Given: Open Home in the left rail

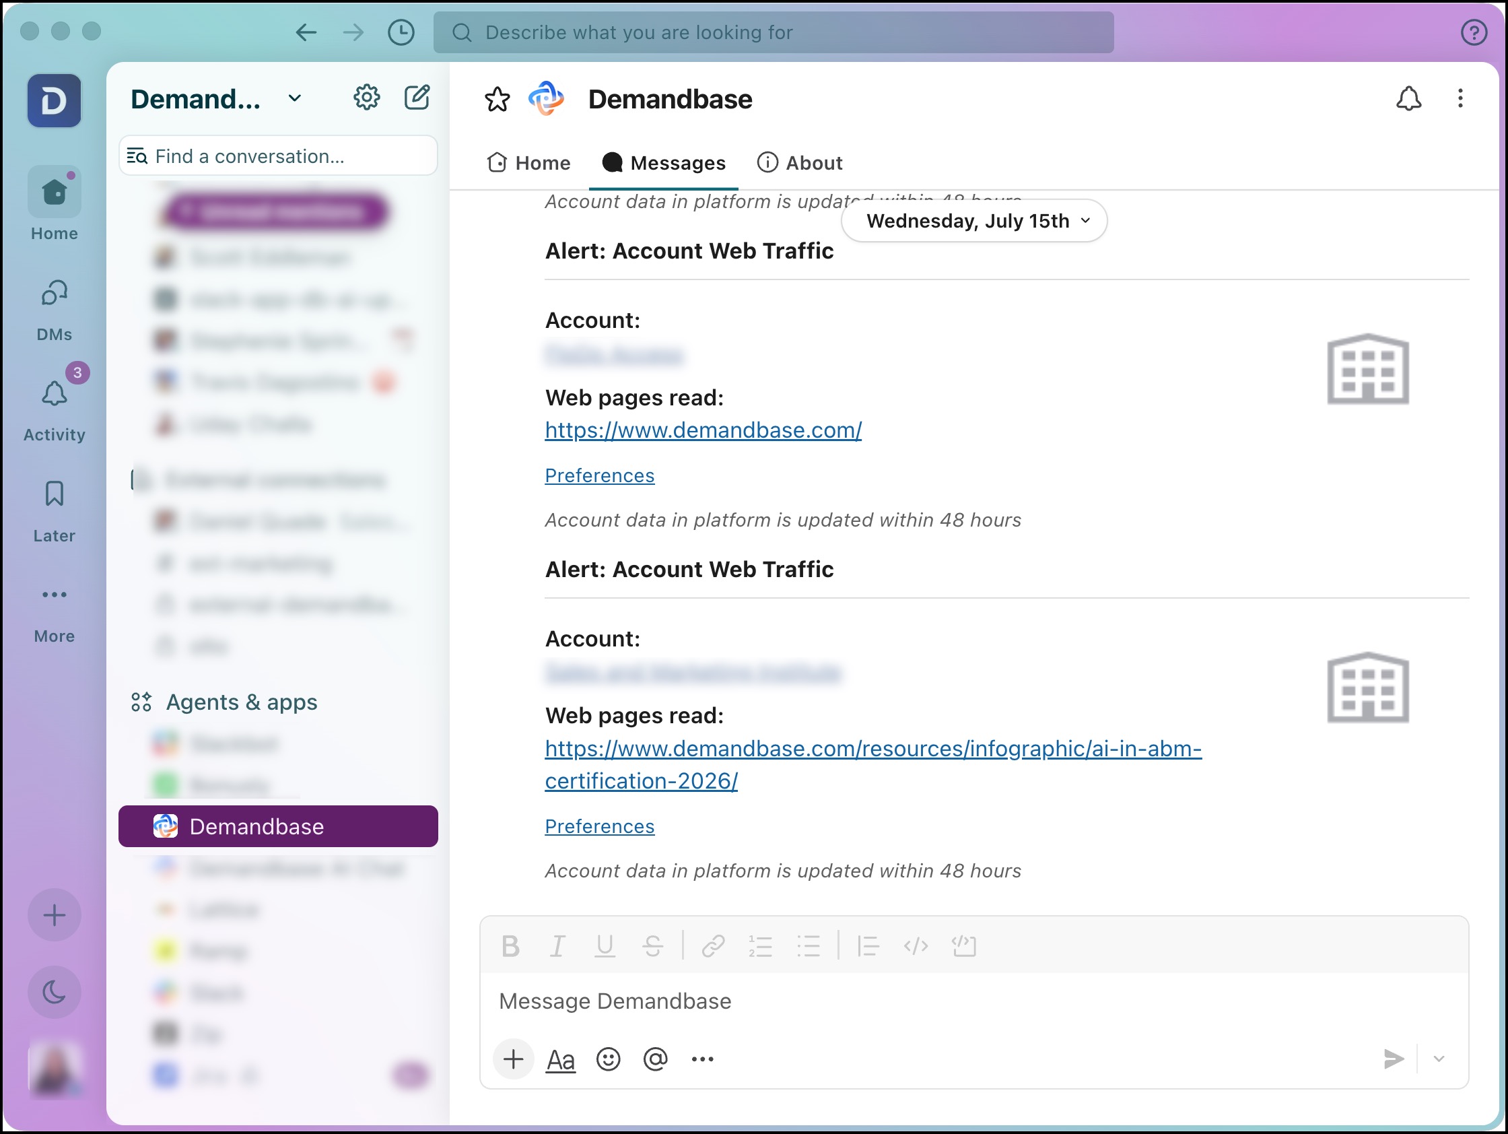Looking at the screenshot, I should point(55,204).
